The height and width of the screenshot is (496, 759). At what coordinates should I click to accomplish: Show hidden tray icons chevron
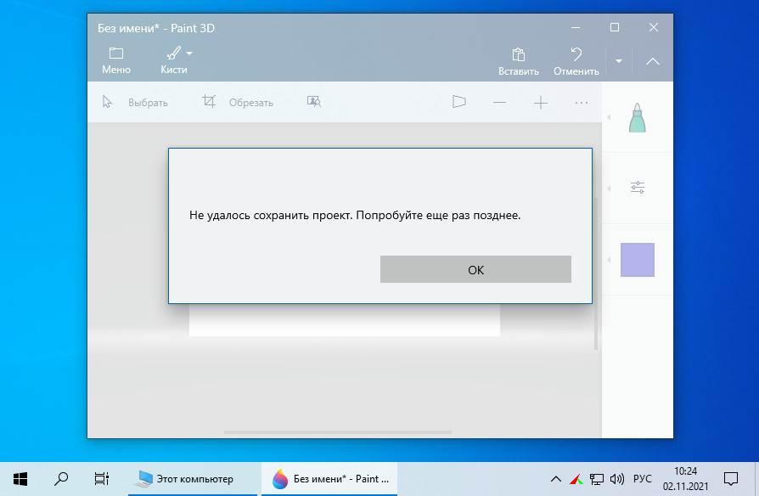tap(556, 479)
